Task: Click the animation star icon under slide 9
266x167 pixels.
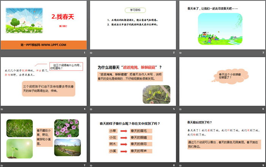Action: coord(180,165)
